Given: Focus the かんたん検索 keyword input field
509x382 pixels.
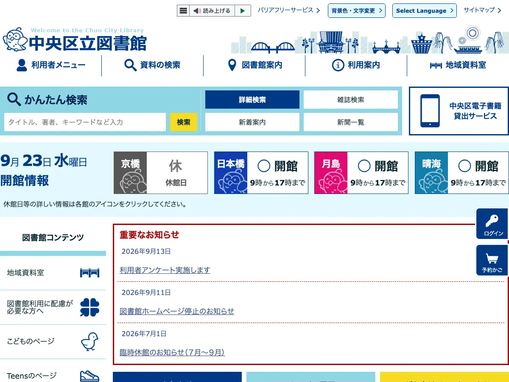Looking at the screenshot, I should coord(85,122).
